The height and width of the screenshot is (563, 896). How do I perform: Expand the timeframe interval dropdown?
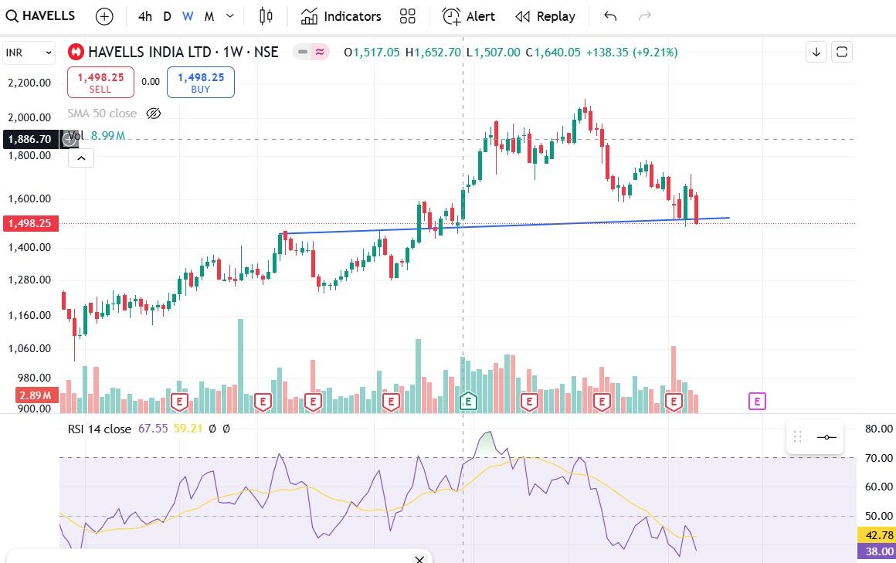tap(229, 16)
